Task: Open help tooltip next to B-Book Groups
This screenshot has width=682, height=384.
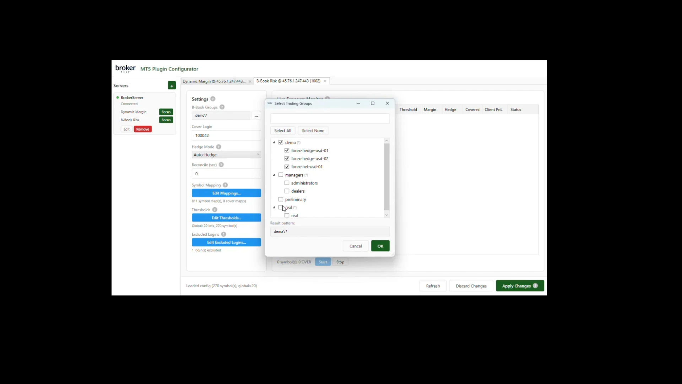Action: click(222, 107)
